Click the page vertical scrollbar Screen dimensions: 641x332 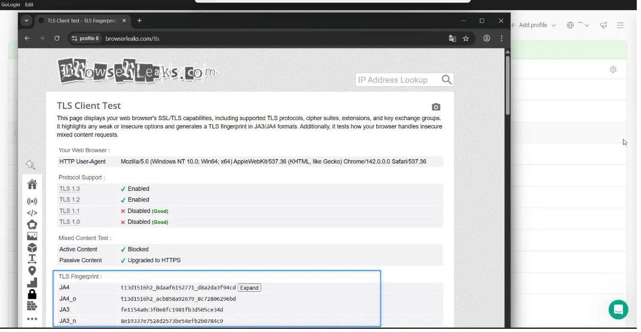[508, 85]
